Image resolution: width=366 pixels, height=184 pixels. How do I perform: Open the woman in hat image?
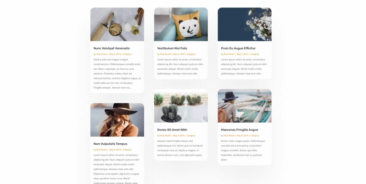(117, 120)
